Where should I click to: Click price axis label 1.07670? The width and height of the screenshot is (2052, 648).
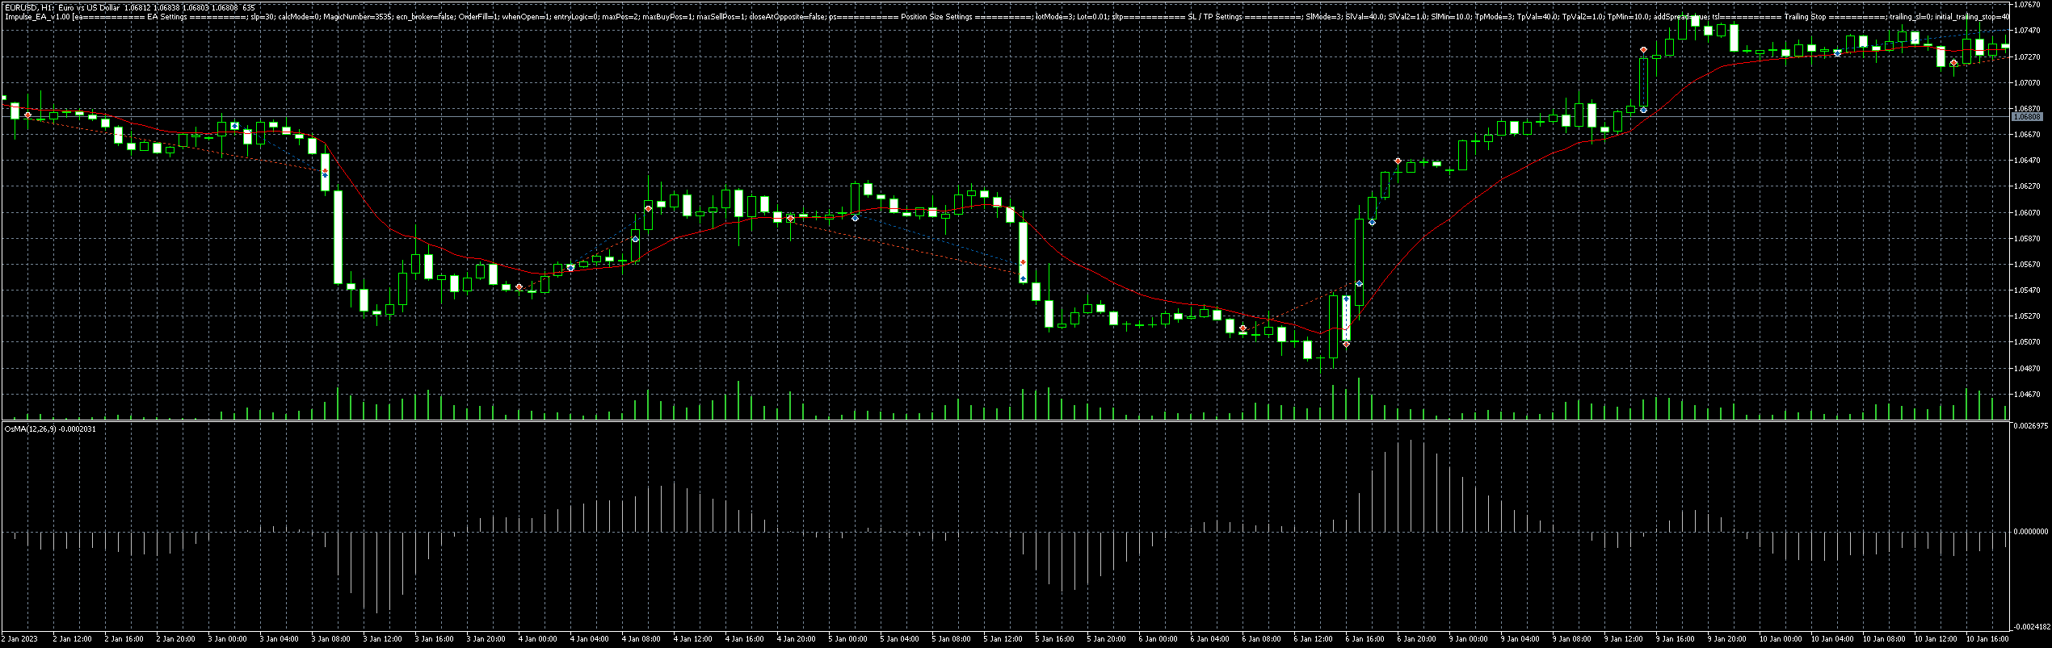(x=2027, y=5)
